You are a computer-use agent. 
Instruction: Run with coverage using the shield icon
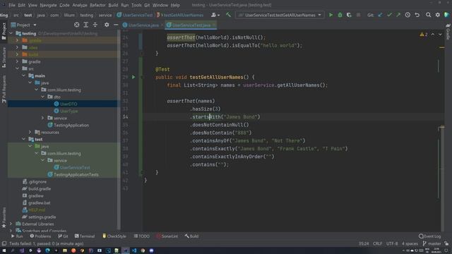coord(349,15)
